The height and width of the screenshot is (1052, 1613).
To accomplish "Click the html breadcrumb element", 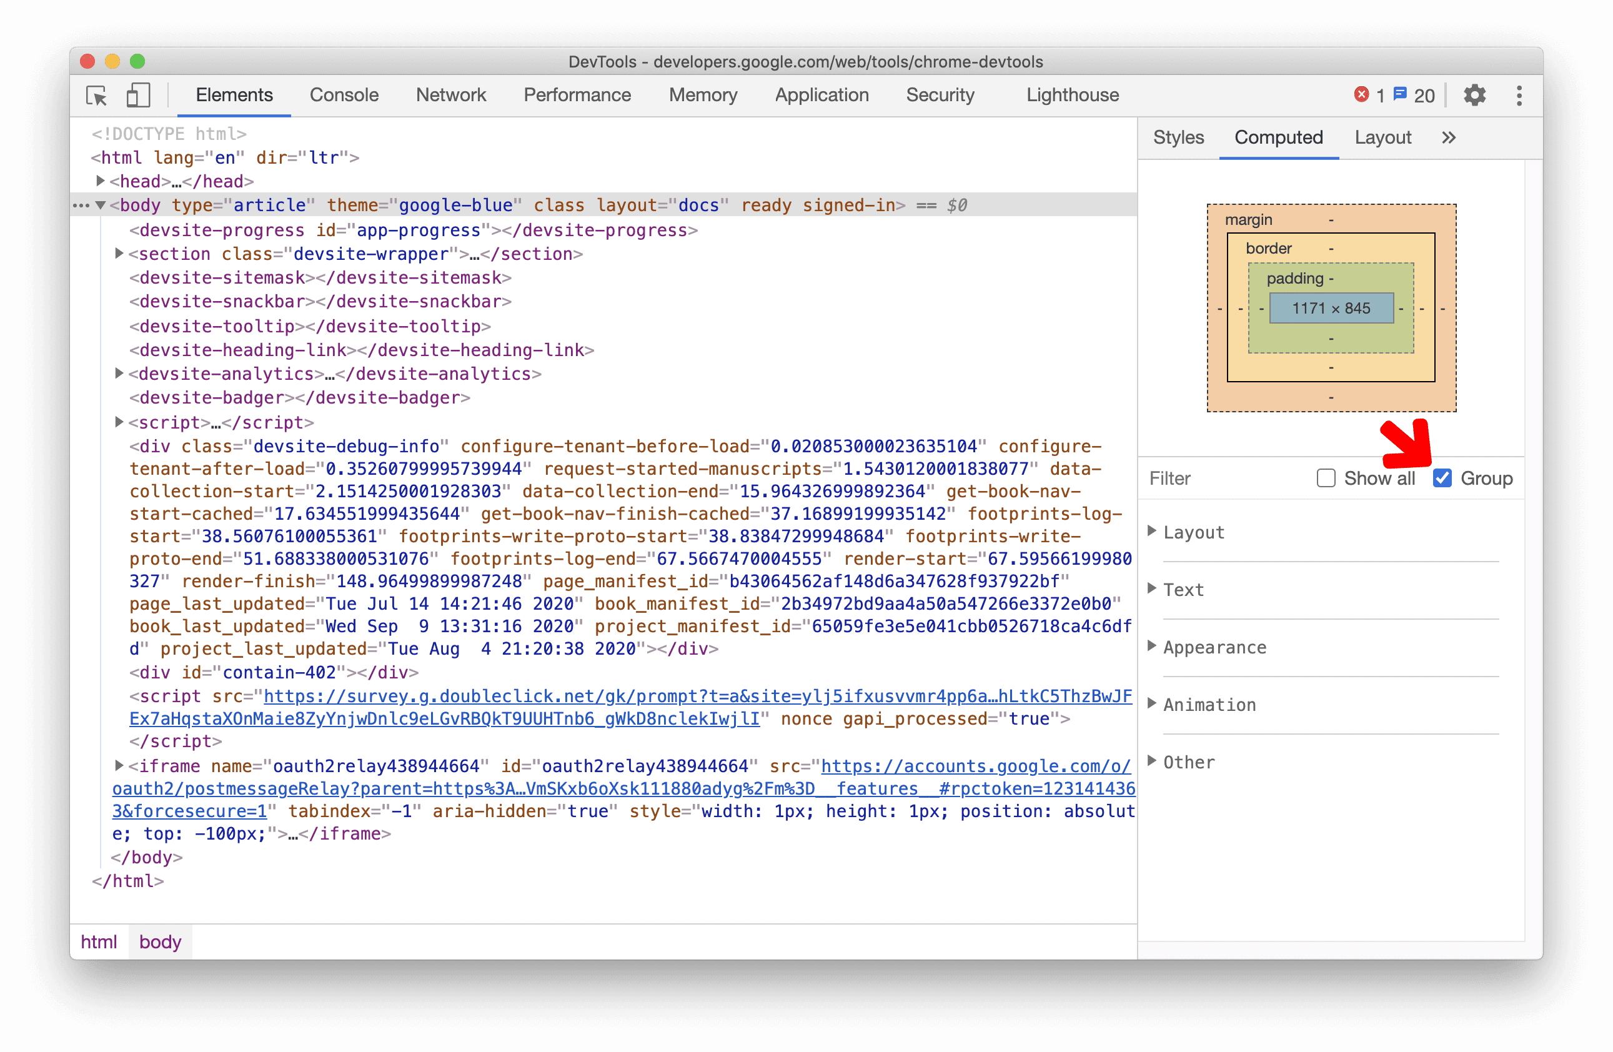I will 97,941.
